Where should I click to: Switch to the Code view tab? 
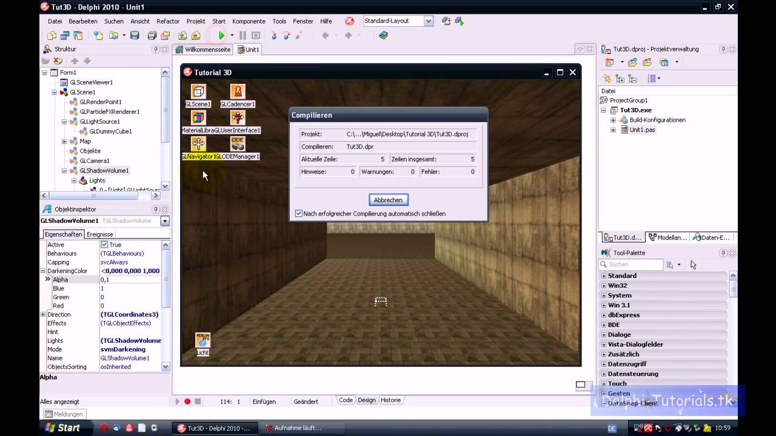[346, 400]
